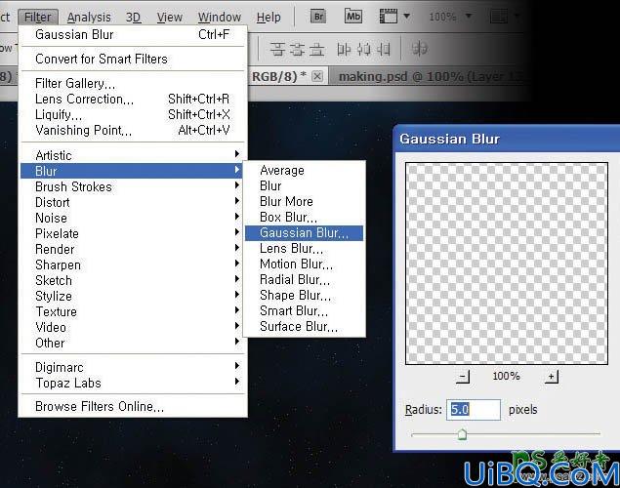
Task: Click Distribute Bottom Edges icon
Action: coord(316,50)
